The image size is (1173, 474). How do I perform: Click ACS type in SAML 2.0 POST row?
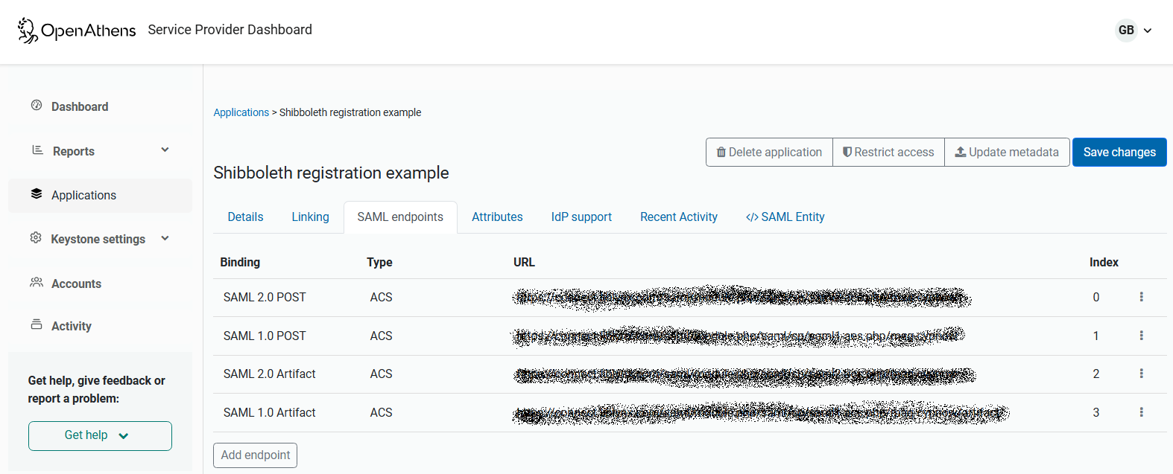(x=381, y=297)
